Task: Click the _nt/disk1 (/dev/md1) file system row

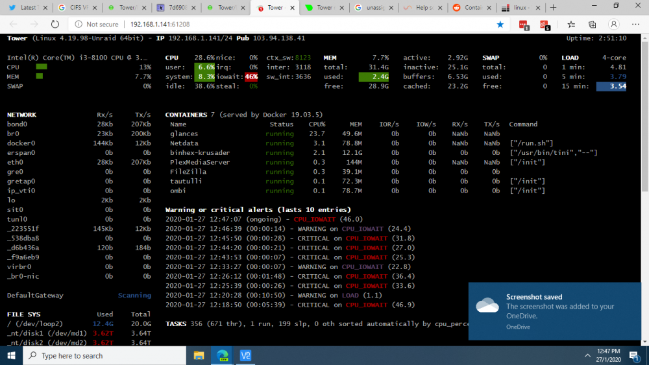Action: point(79,333)
